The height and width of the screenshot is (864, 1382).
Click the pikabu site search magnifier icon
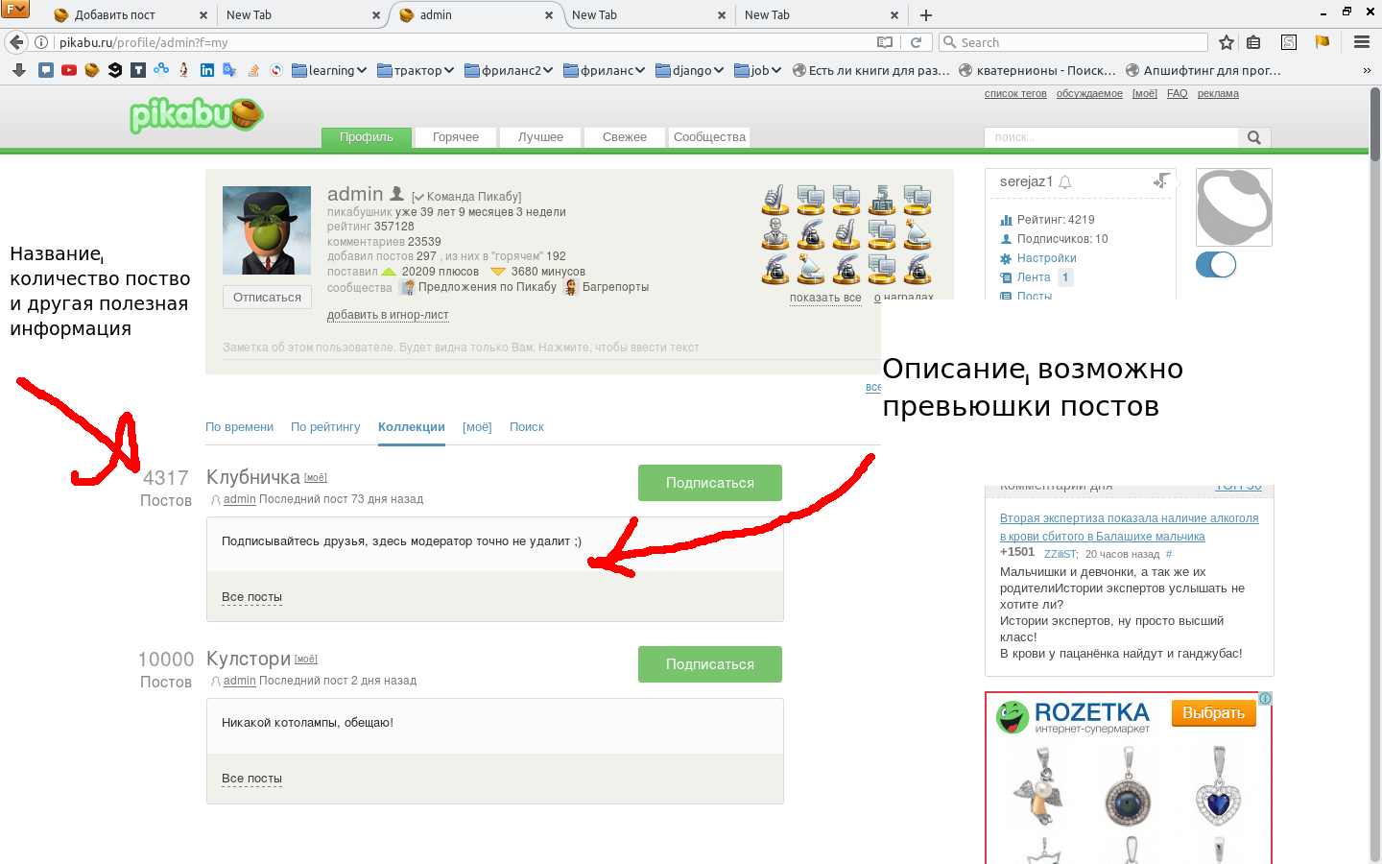coord(1253,137)
